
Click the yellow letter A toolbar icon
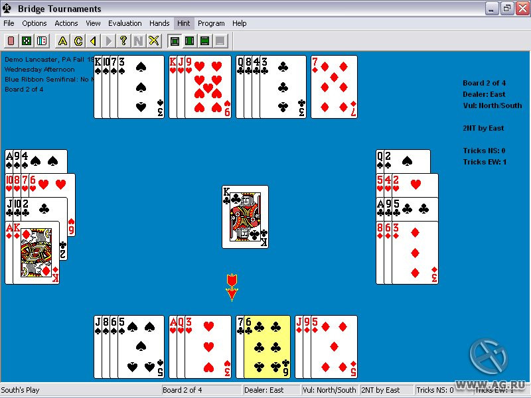(x=62, y=41)
